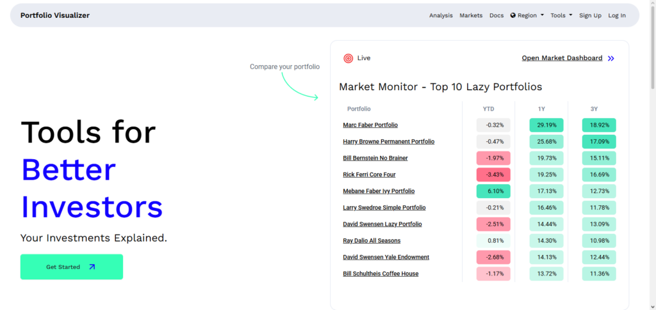Click the 18.92% 3Y cell
Screen dimensions: 656x310
click(599, 125)
